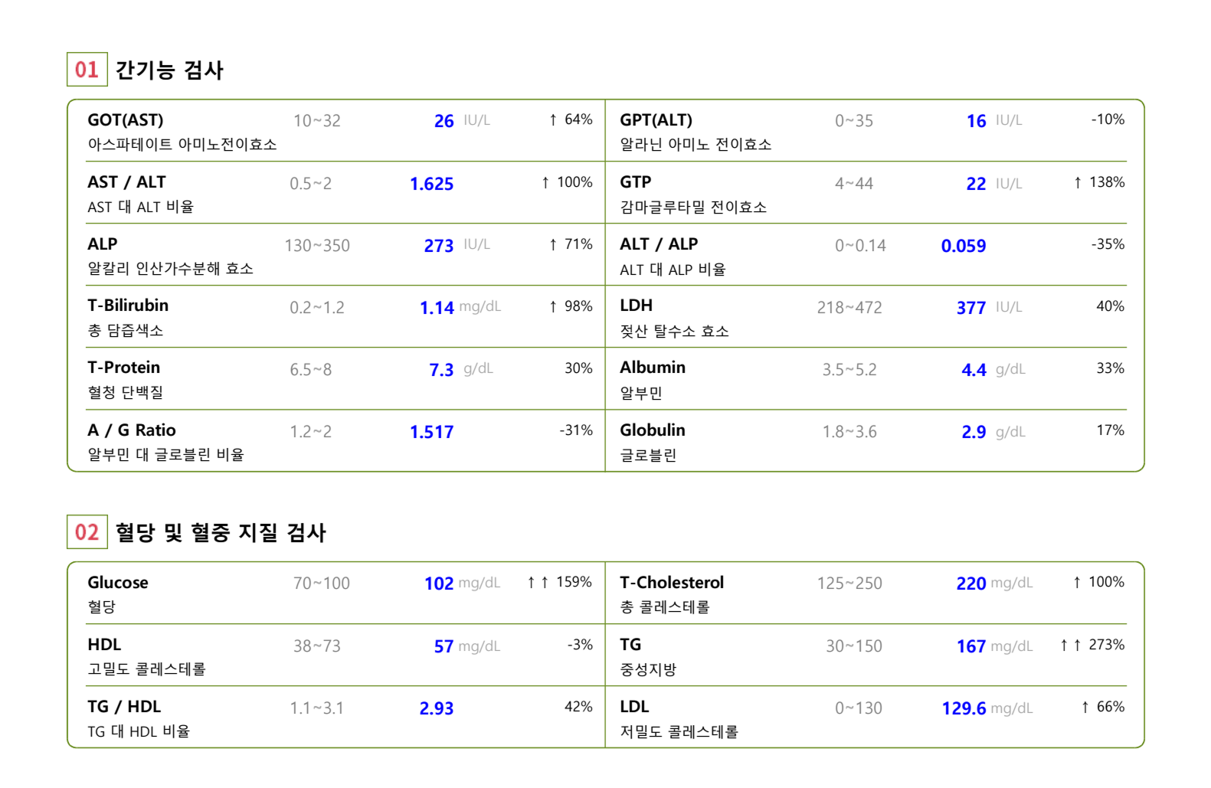Image resolution: width=1211 pixels, height=788 pixels.
Task: Click the red 02 section number badge
Action: coord(87,532)
